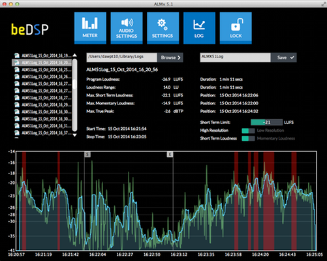Click Save to store the log
The image size is (327, 261).
(284, 57)
